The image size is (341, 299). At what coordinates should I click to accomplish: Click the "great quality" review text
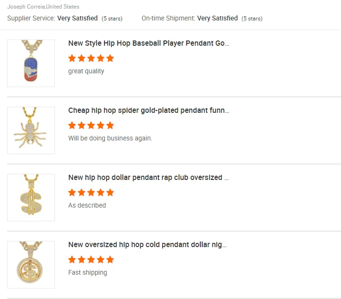pos(86,71)
